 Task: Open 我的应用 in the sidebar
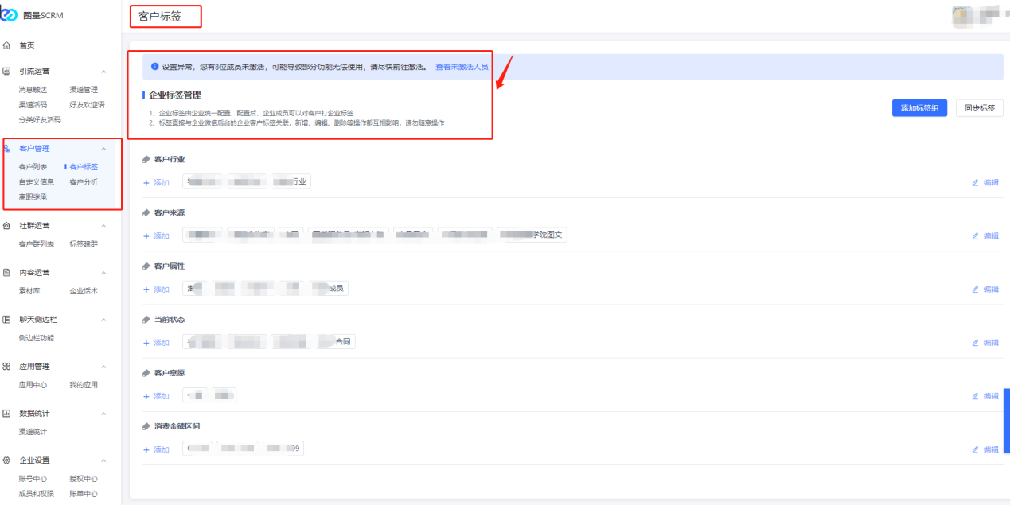click(x=84, y=385)
